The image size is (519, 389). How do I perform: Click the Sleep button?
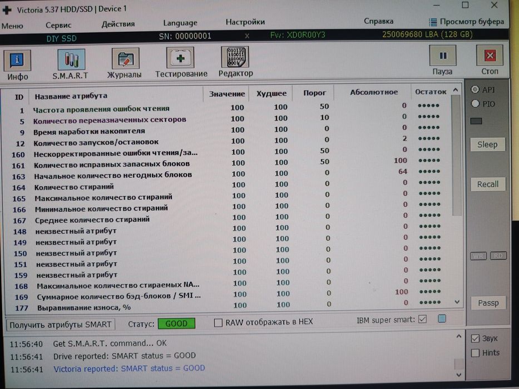[x=487, y=144]
